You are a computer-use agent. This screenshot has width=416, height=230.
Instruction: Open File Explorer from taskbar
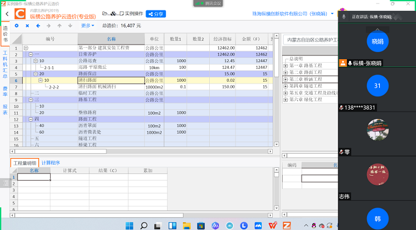pos(187,226)
